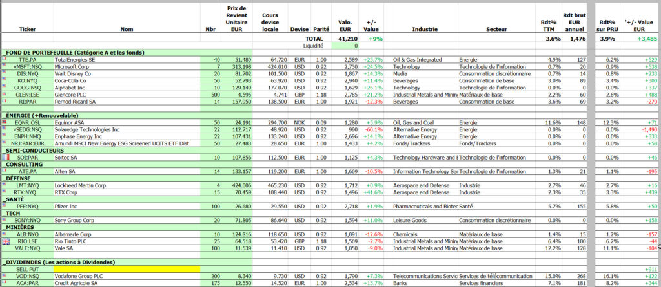Viewport: 661px width, 287px height.
Task: Select the Devise column header
Action: click(x=300, y=30)
